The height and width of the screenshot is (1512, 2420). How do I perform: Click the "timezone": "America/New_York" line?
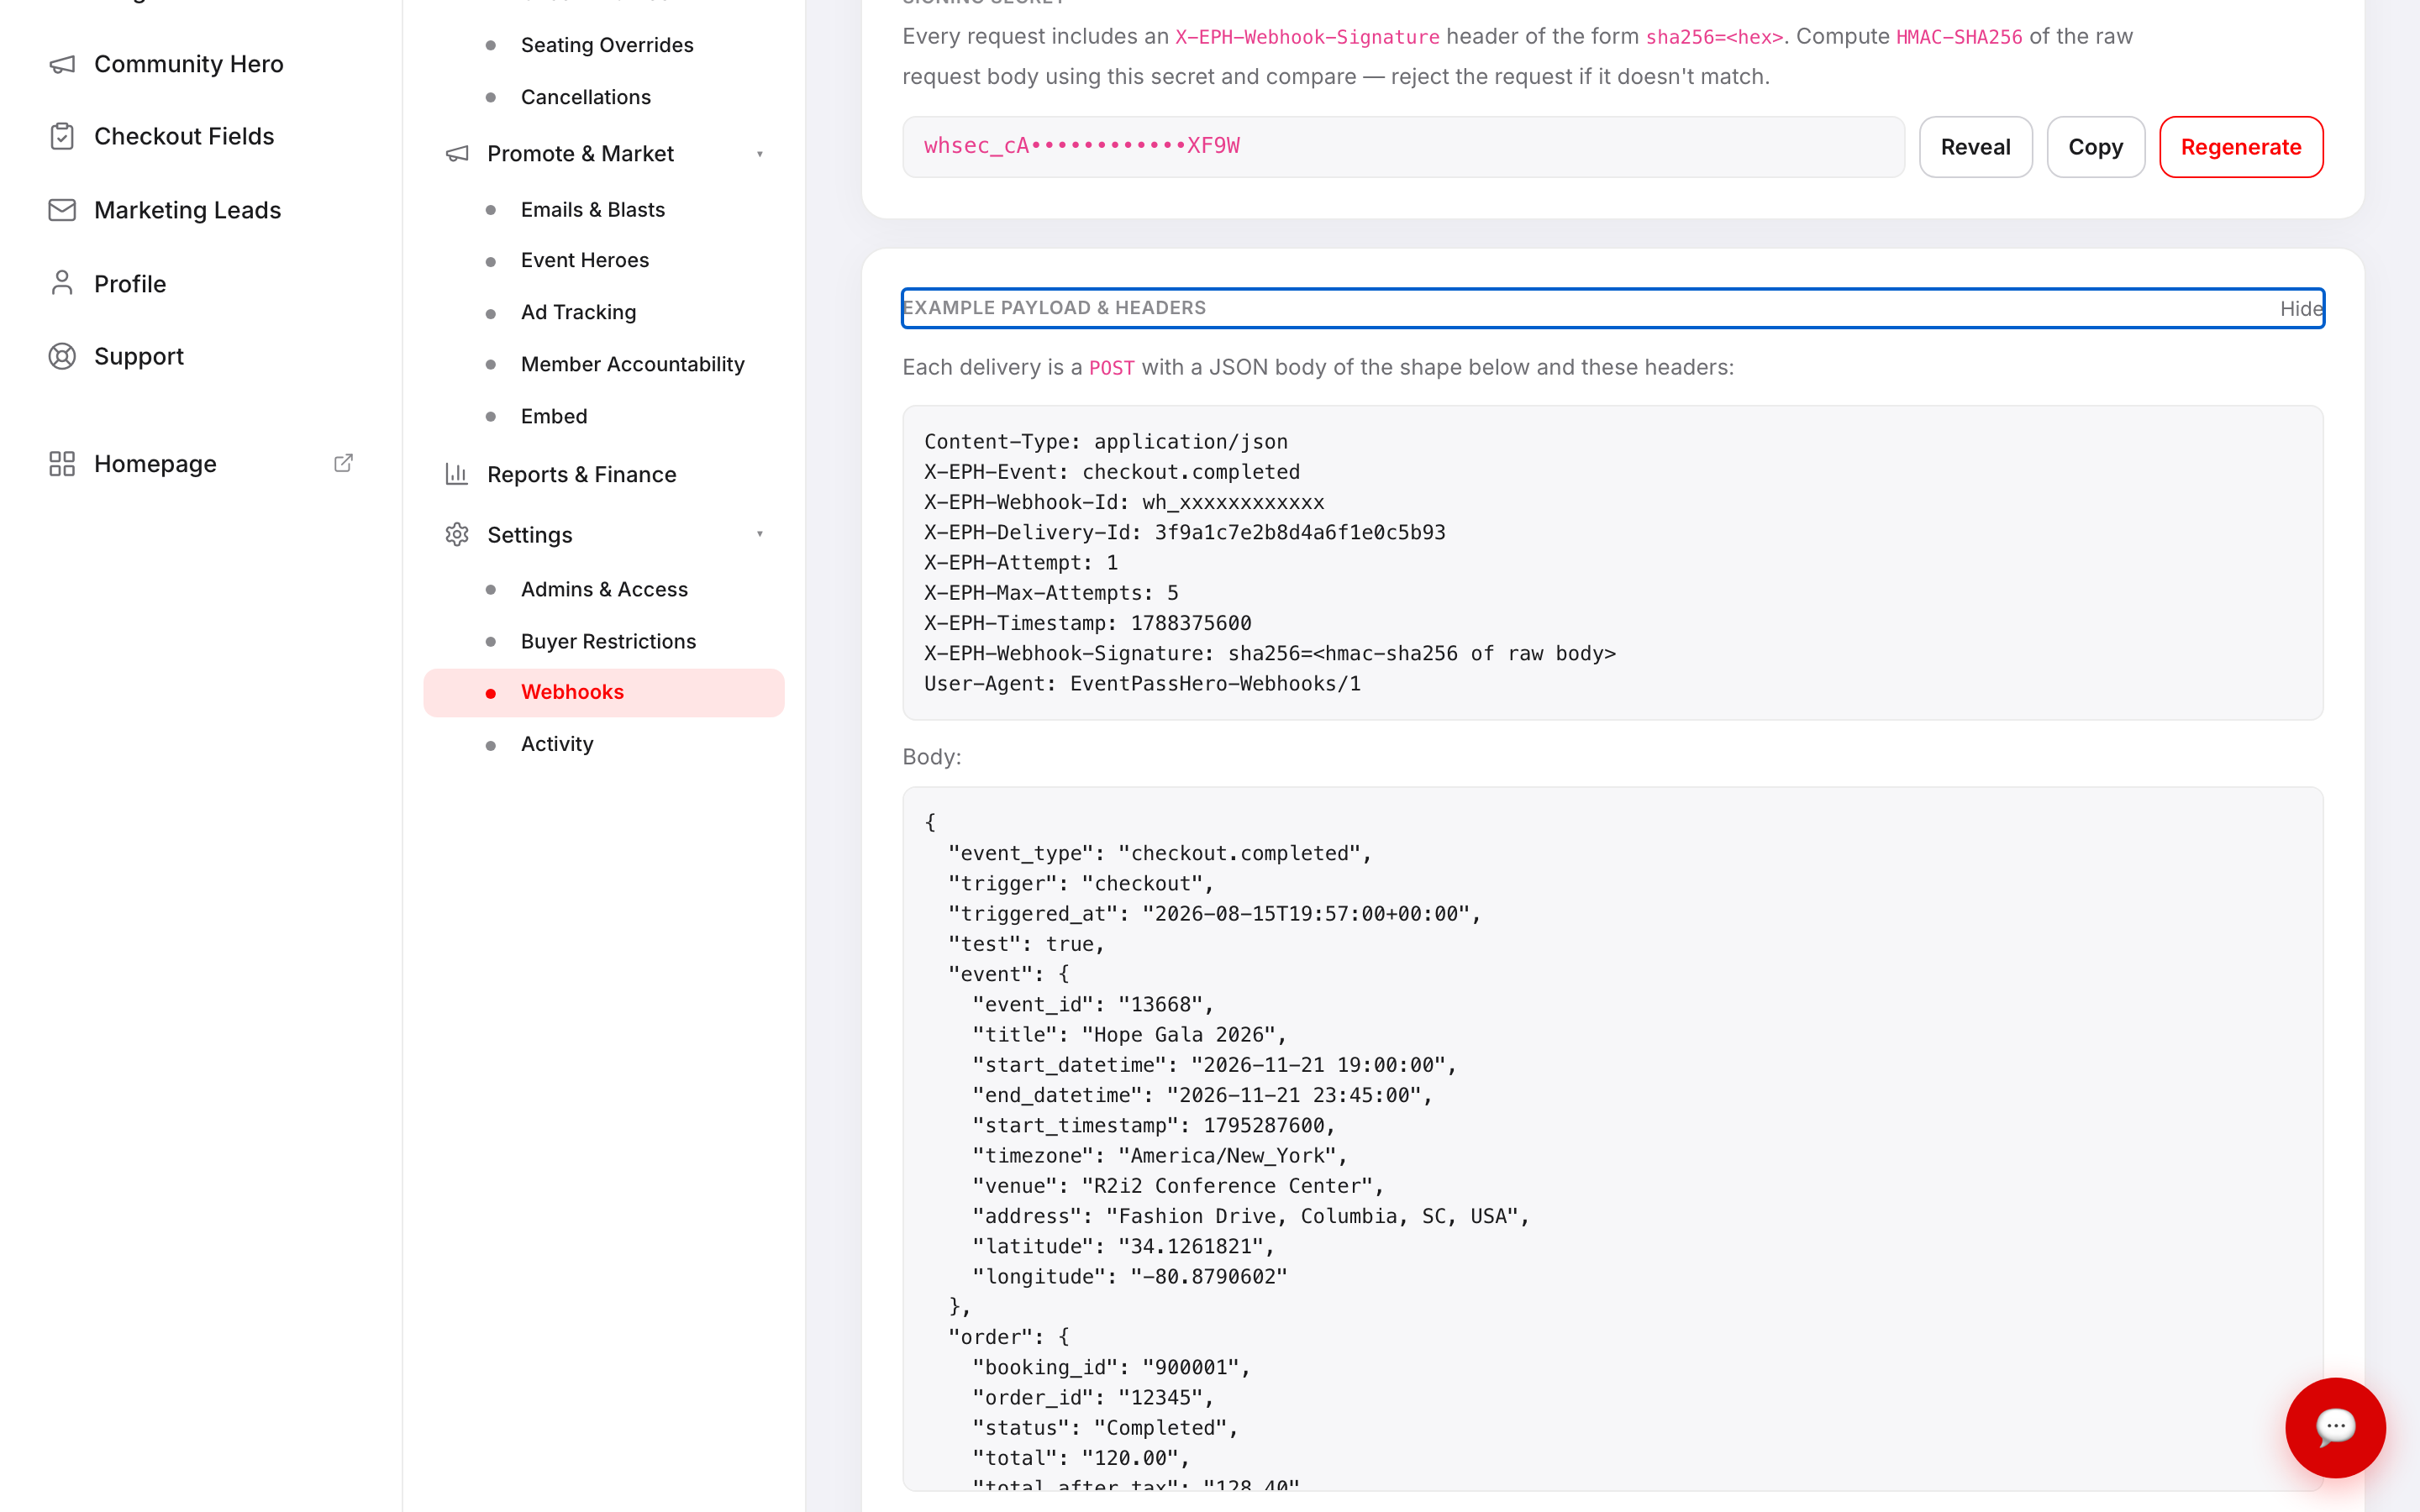click(x=1160, y=1155)
